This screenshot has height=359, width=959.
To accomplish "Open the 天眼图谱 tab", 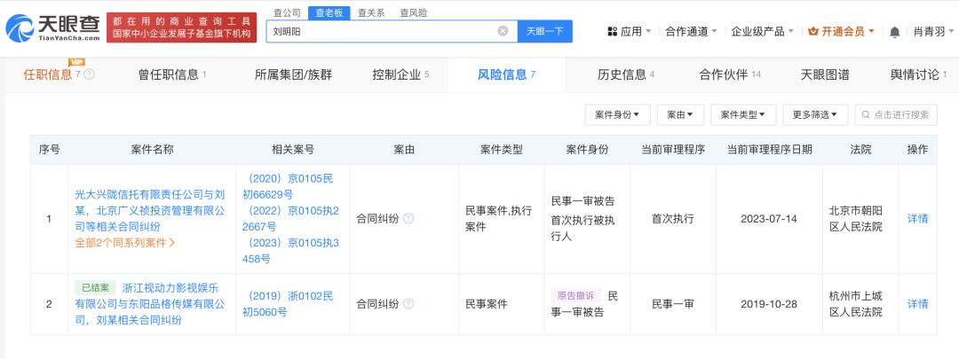I will 825,74.
